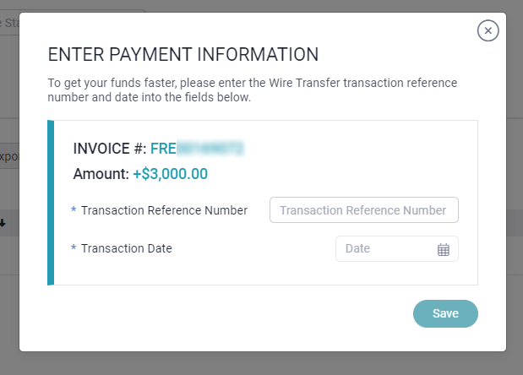Click the Transaction Date label
This screenshot has width=523, height=375.
[127, 248]
